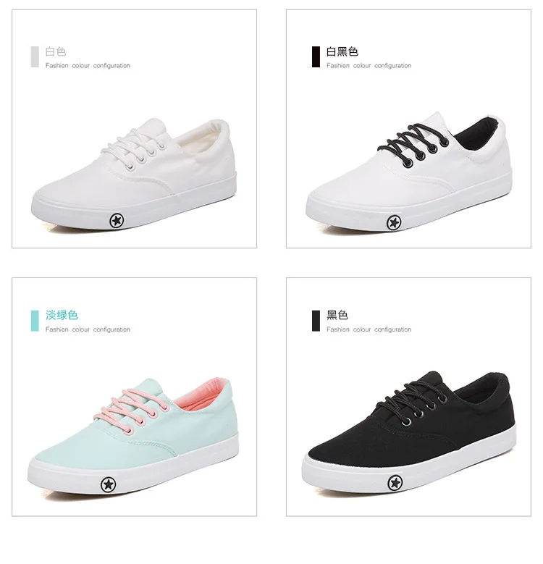Click the 白黑色 color label
Screen dimensions: 543x564
pyautogui.click(x=342, y=52)
